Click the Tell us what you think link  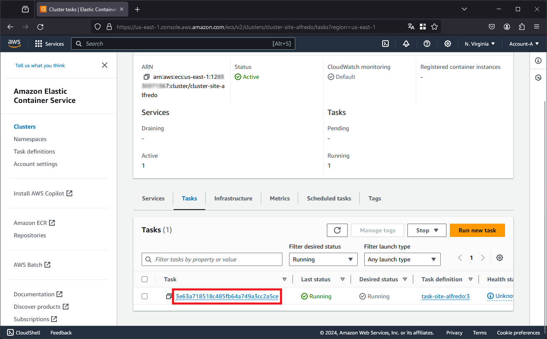[x=40, y=66]
